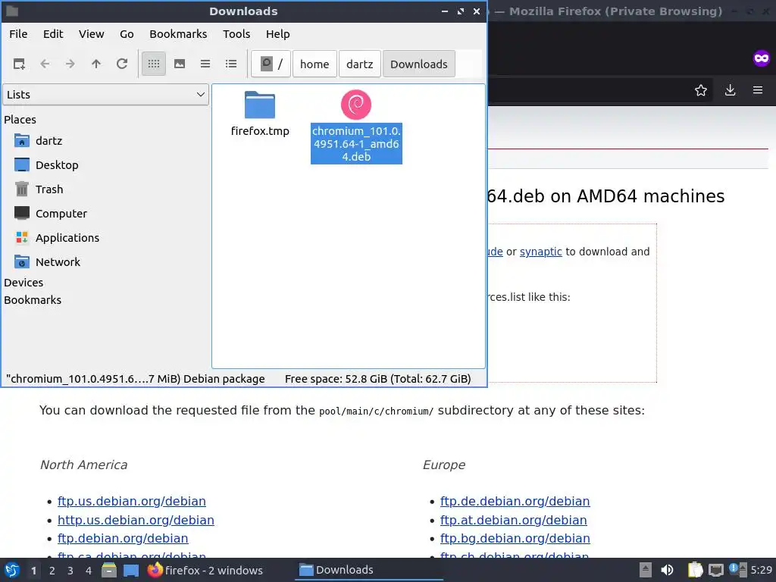
Task: Open the Lists side pane dropdown
Action: click(106, 95)
